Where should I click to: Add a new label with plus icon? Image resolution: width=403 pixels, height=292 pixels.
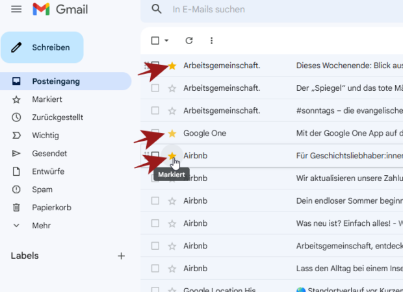(122, 256)
